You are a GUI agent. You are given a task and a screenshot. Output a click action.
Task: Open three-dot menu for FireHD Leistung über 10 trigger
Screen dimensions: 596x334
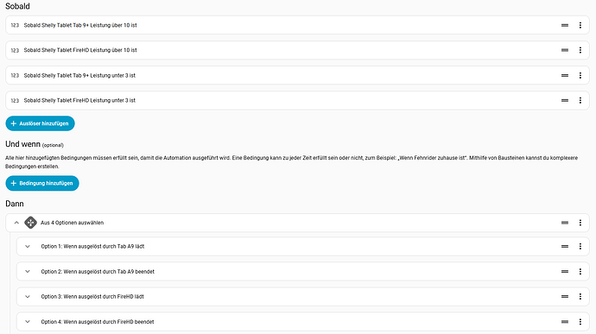pos(580,50)
